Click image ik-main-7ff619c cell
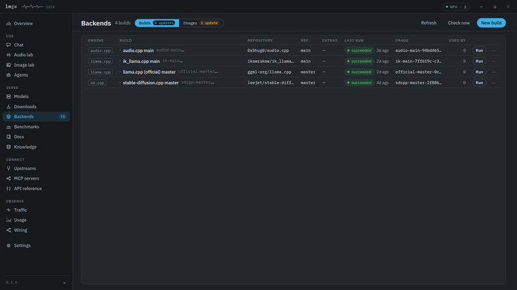The height and width of the screenshot is (290, 517). coord(418,61)
